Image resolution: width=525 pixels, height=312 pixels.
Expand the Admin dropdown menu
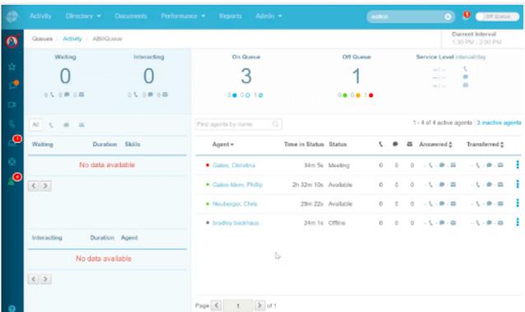pos(268,16)
